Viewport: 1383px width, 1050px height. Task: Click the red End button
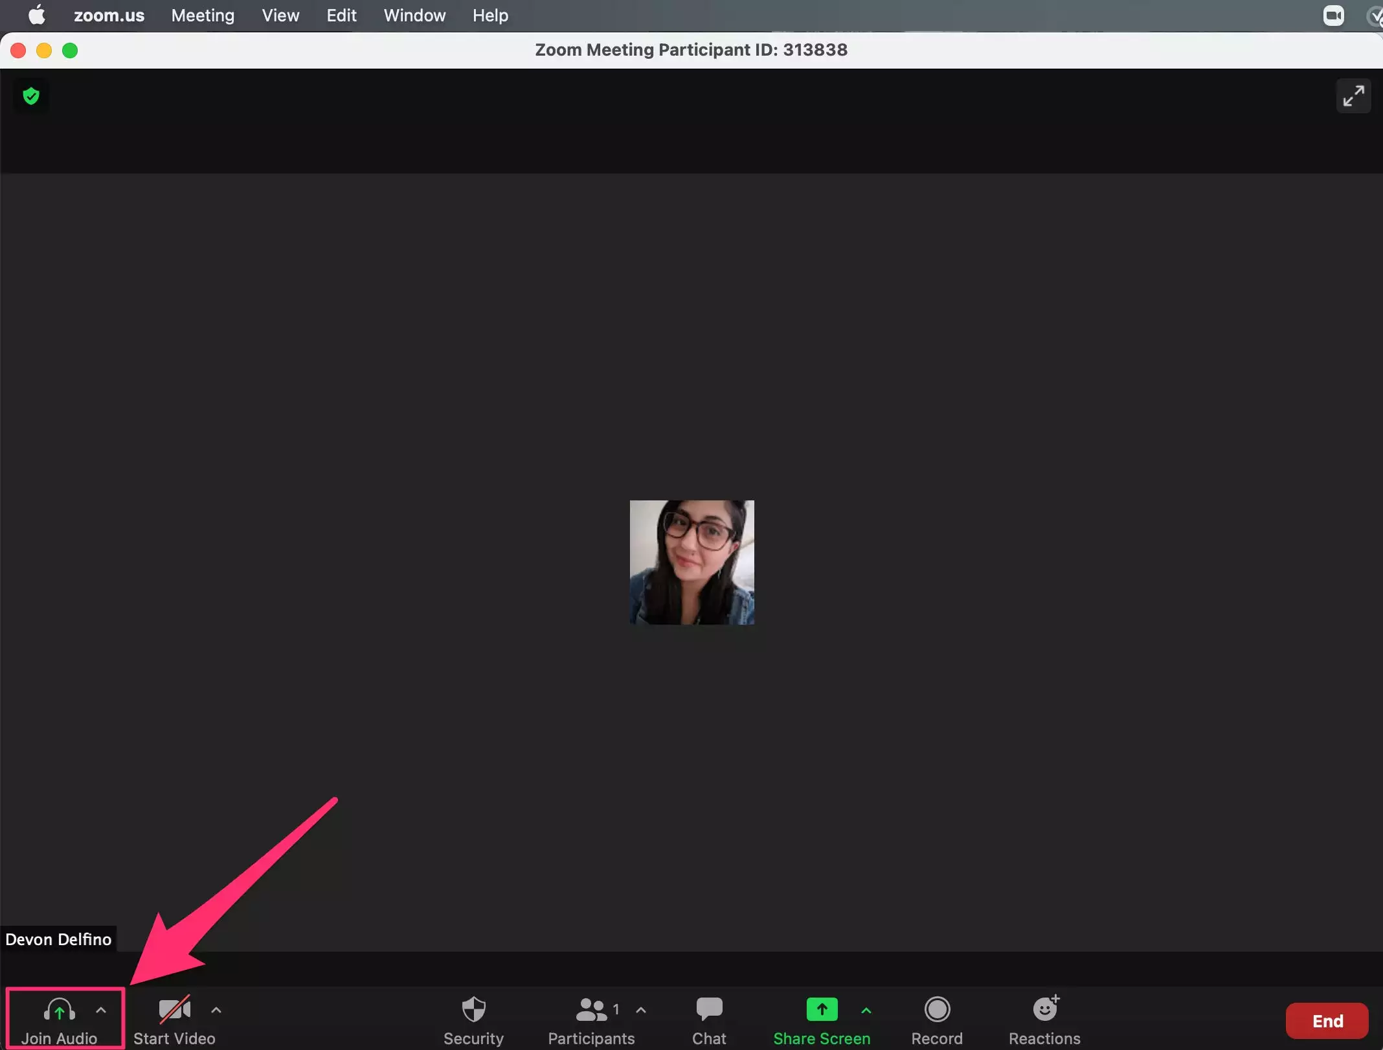(1327, 1021)
